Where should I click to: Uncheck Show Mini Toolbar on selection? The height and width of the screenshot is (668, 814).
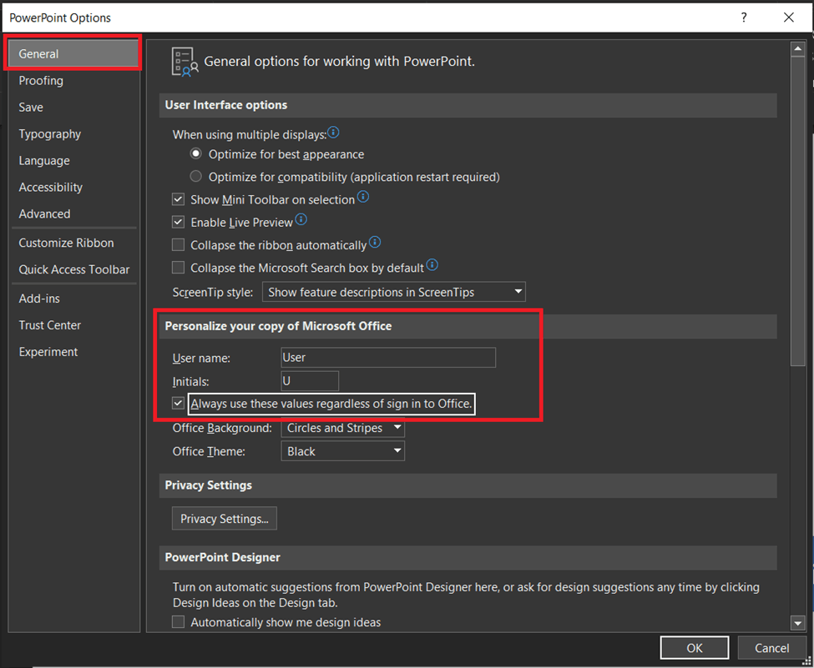coord(178,199)
